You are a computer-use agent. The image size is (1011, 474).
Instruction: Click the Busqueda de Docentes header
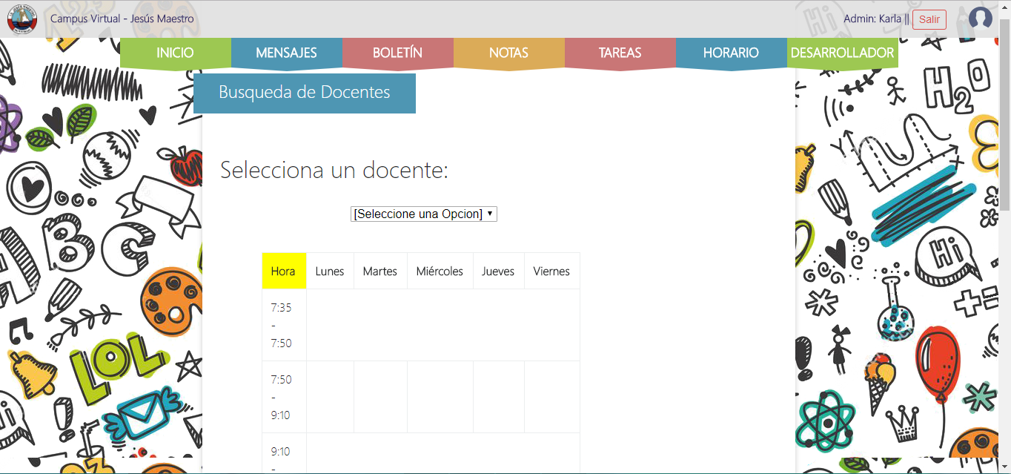tap(305, 93)
